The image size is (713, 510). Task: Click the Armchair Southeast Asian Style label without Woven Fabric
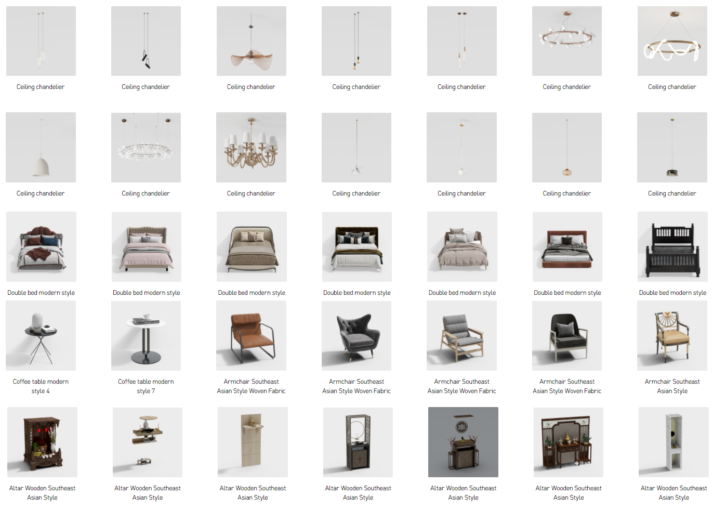[672, 386]
